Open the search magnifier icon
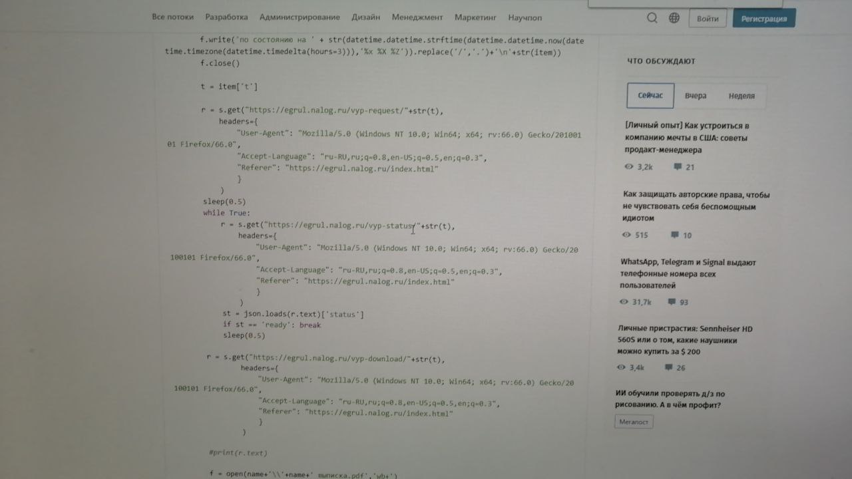852x479 pixels. coord(652,18)
